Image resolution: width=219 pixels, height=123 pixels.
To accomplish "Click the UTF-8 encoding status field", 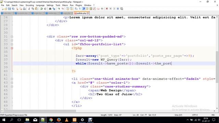I will coord(195,115).
